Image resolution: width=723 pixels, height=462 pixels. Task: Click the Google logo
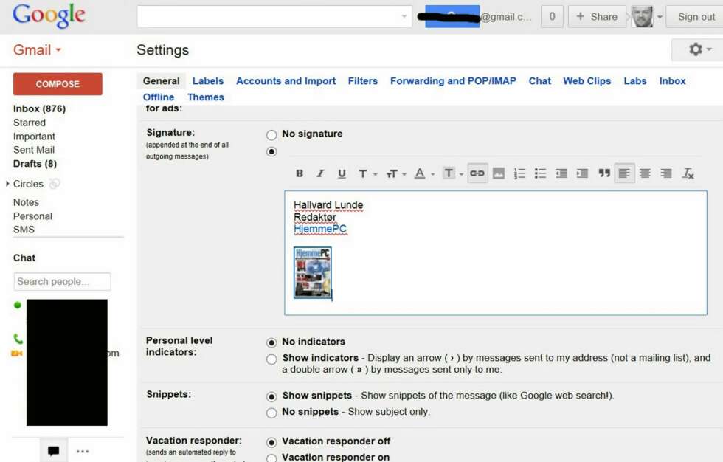click(x=49, y=15)
